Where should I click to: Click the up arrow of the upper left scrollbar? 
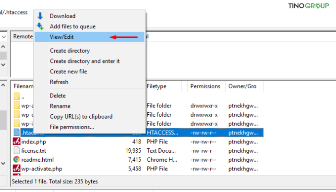(x=3, y=47)
